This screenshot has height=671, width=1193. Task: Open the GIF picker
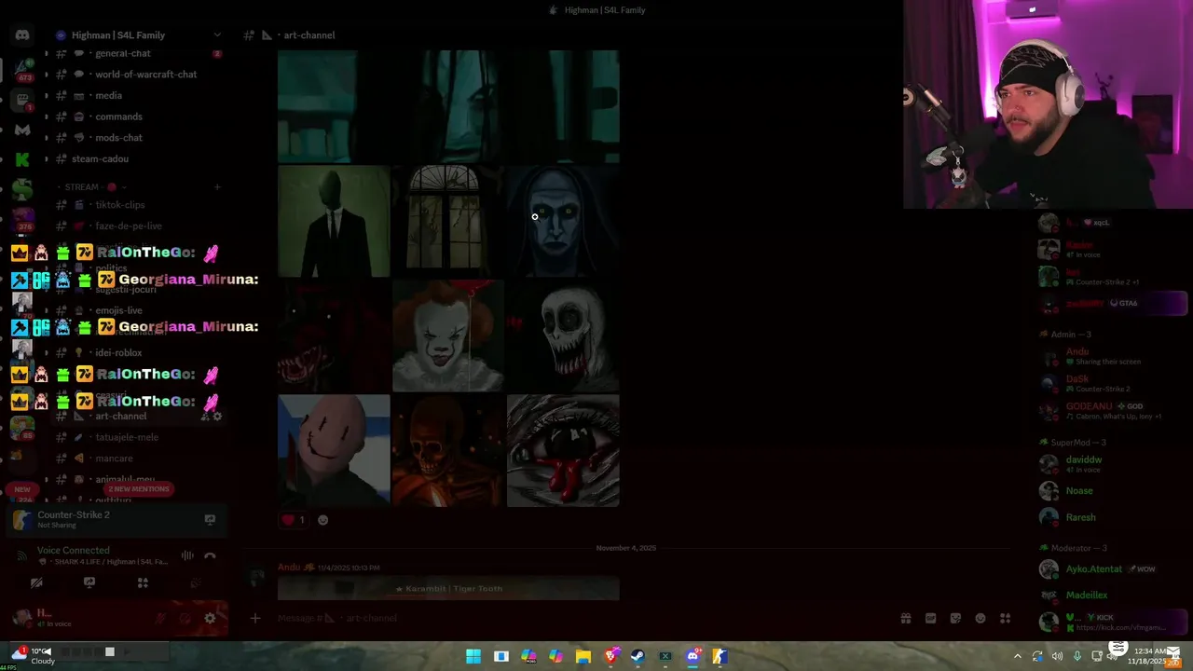tap(930, 618)
